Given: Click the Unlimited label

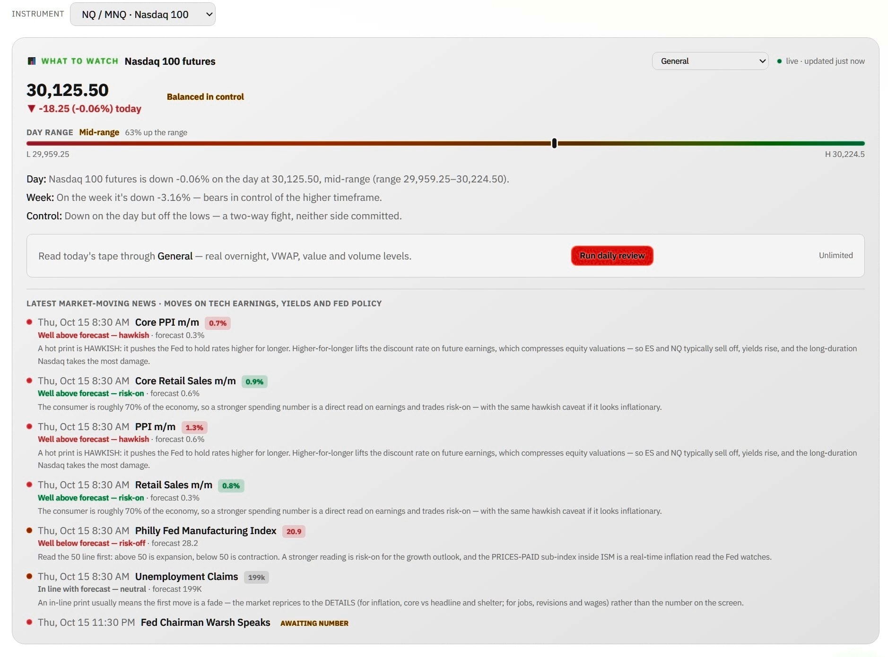Looking at the screenshot, I should click(836, 255).
